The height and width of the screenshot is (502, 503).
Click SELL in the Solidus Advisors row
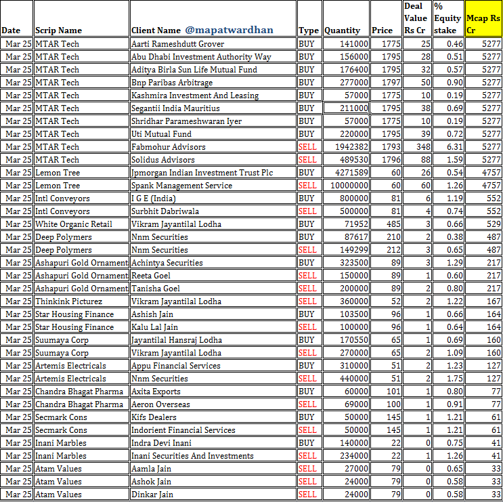309,159
